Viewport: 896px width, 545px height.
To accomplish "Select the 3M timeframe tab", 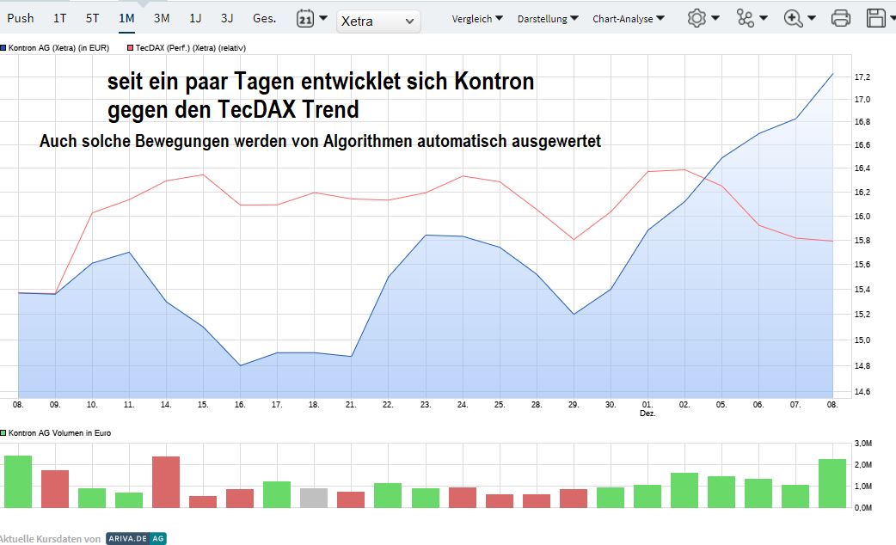I will (161, 16).
